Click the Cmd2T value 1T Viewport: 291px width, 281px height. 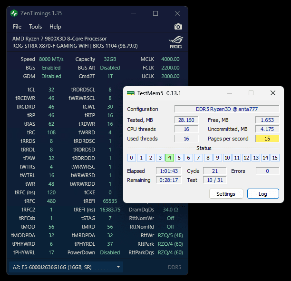click(110, 76)
